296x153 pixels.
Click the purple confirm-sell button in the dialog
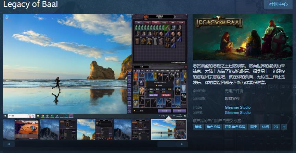(x=153, y=95)
